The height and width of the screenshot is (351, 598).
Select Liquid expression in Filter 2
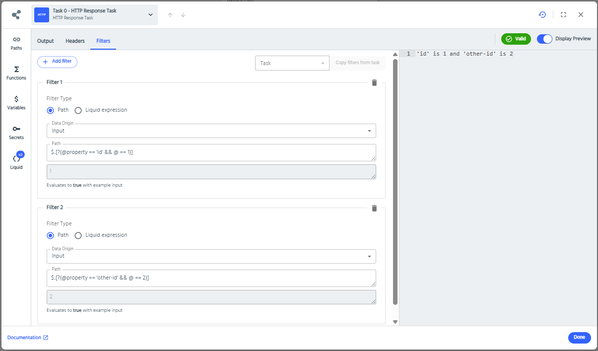pyautogui.click(x=78, y=235)
